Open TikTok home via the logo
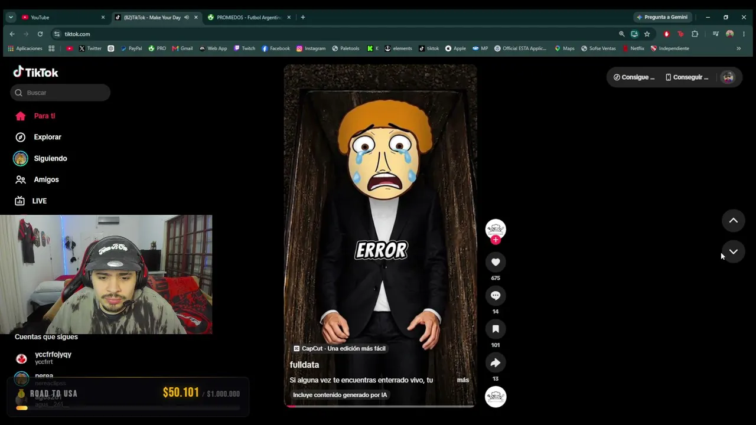The image size is (756, 425). [x=36, y=72]
